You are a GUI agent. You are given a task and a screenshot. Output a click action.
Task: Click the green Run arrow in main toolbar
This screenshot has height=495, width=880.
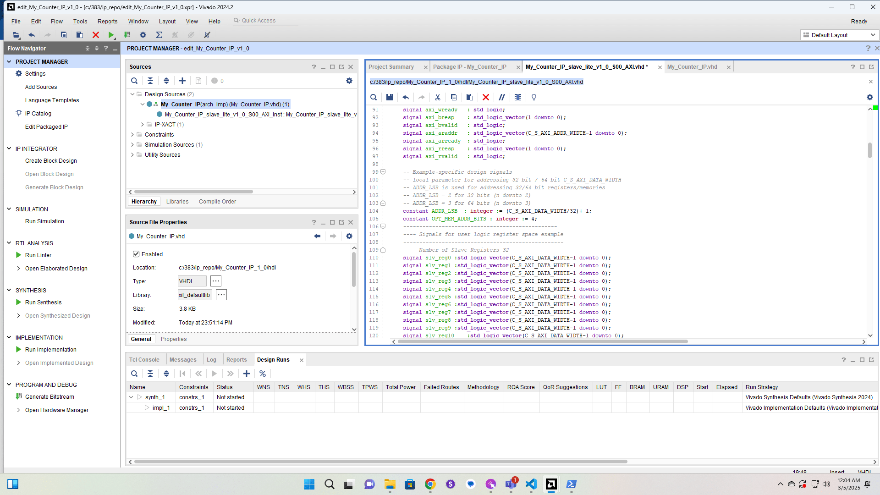[111, 35]
